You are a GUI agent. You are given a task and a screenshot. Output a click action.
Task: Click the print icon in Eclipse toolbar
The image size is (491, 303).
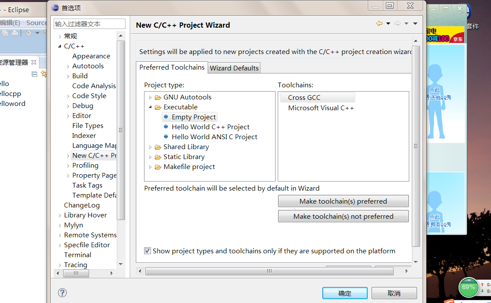point(15,33)
